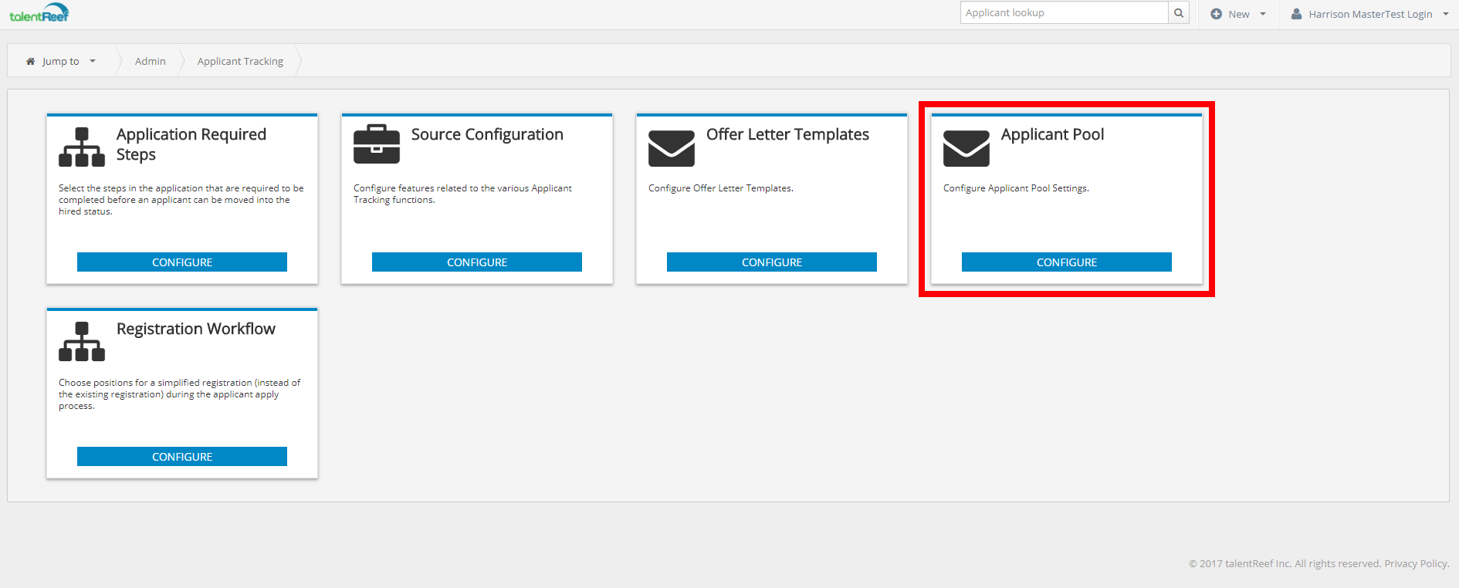The width and height of the screenshot is (1459, 588).
Task: Configure Application Required Steps
Action: point(182,262)
